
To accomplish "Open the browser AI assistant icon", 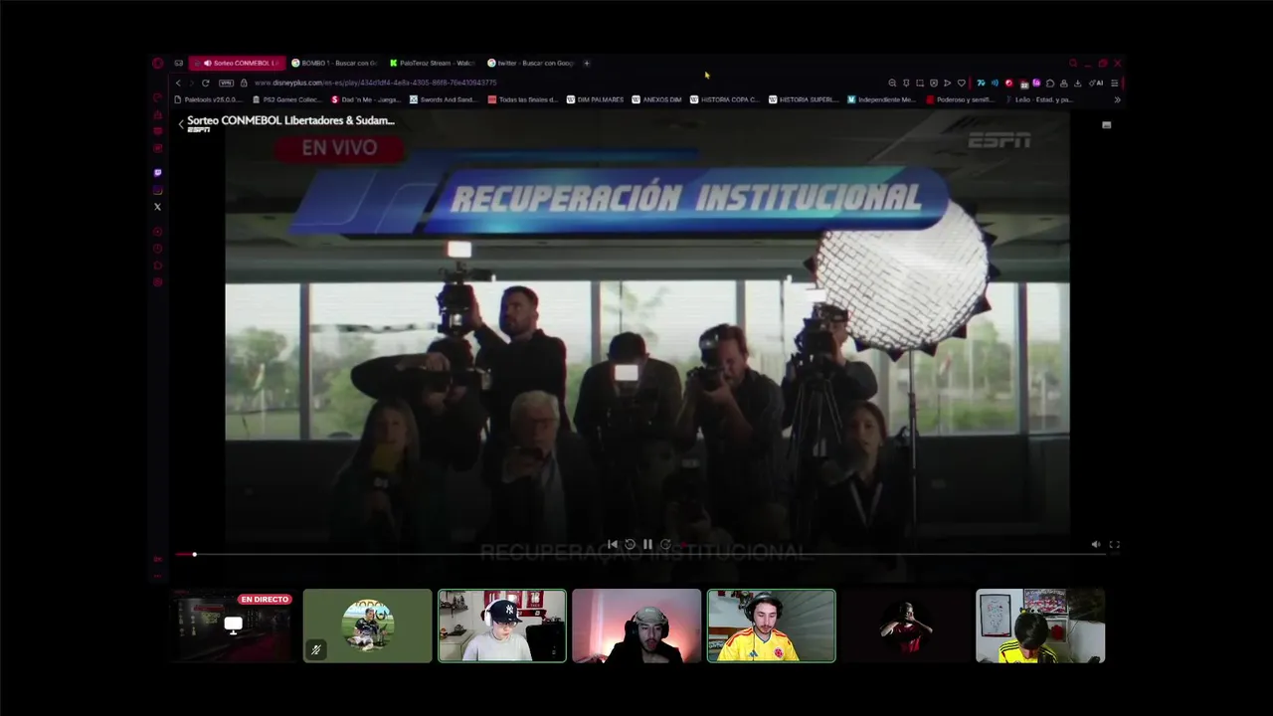I will click(x=1096, y=83).
